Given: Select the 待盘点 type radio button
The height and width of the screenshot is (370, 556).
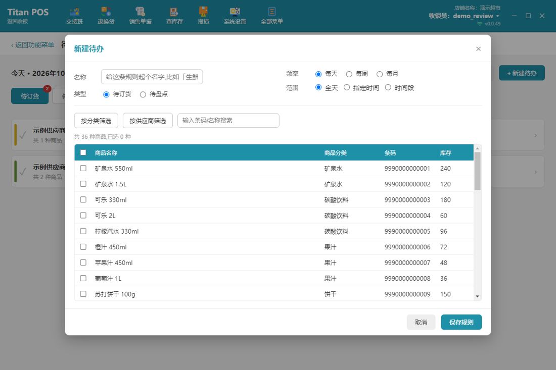Looking at the screenshot, I should coord(143,94).
